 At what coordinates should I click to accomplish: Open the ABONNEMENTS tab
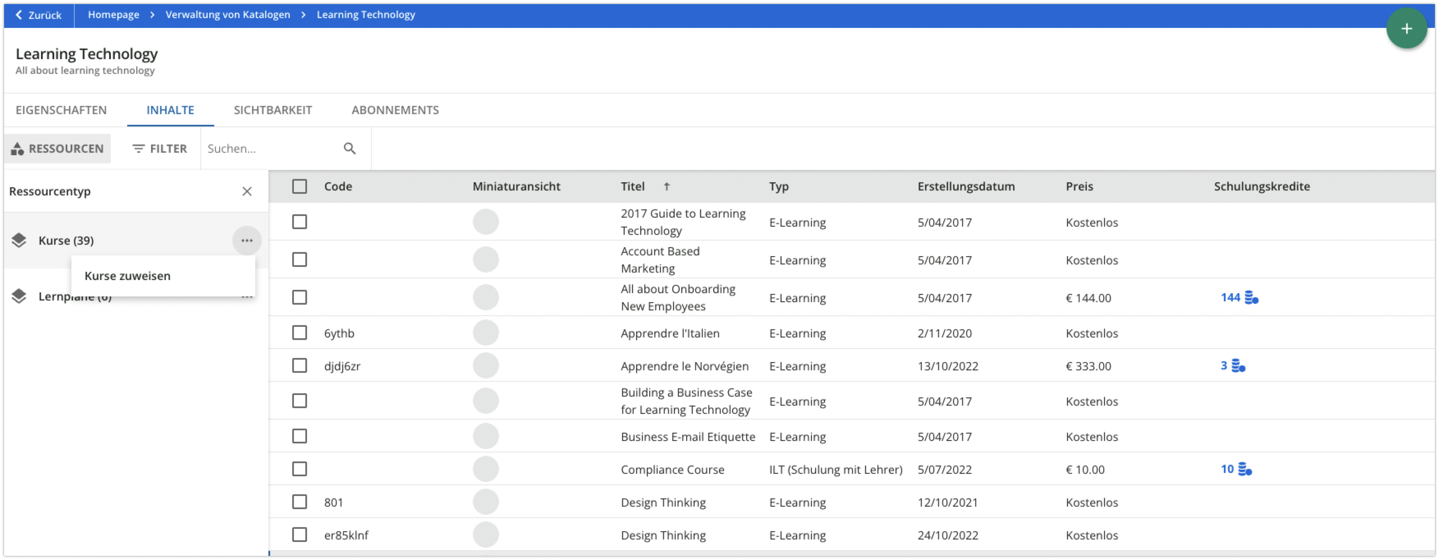click(x=395, y=110)
